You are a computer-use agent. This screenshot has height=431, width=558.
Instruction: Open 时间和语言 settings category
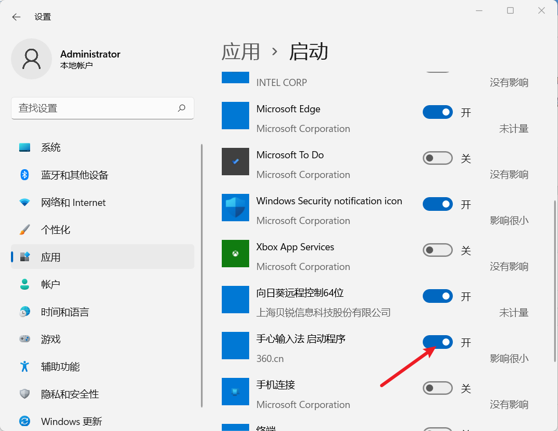click(102, 312)
